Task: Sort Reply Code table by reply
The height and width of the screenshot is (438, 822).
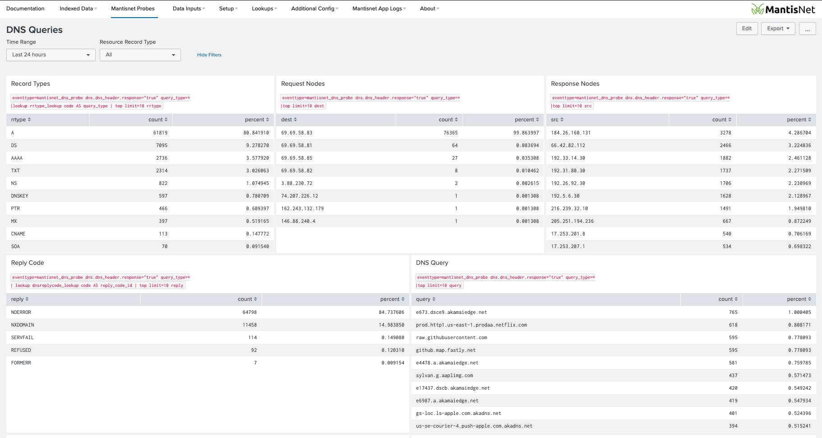Action: click(20, 299)
